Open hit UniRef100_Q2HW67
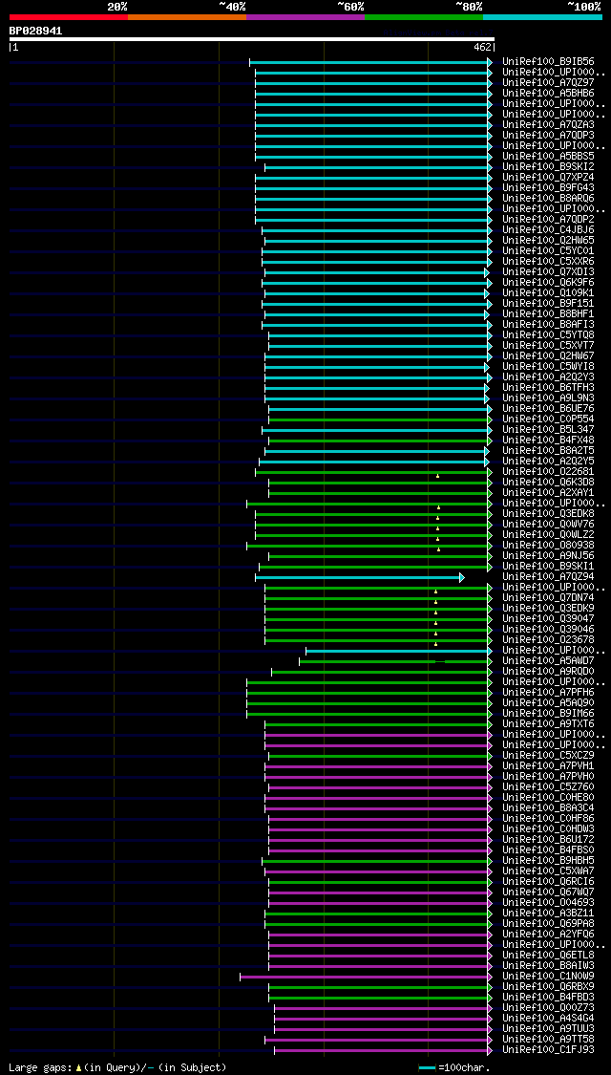Viewport: 611px width, 1075px height. coord(548,355)
